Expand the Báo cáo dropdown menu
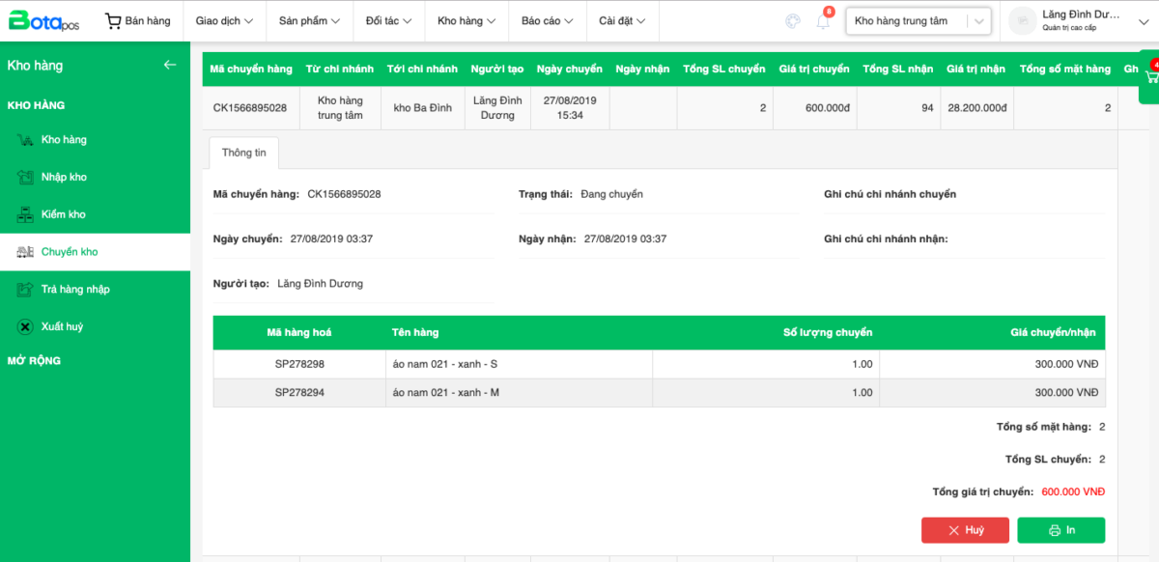1159x562 pixels. pos(547,20)
